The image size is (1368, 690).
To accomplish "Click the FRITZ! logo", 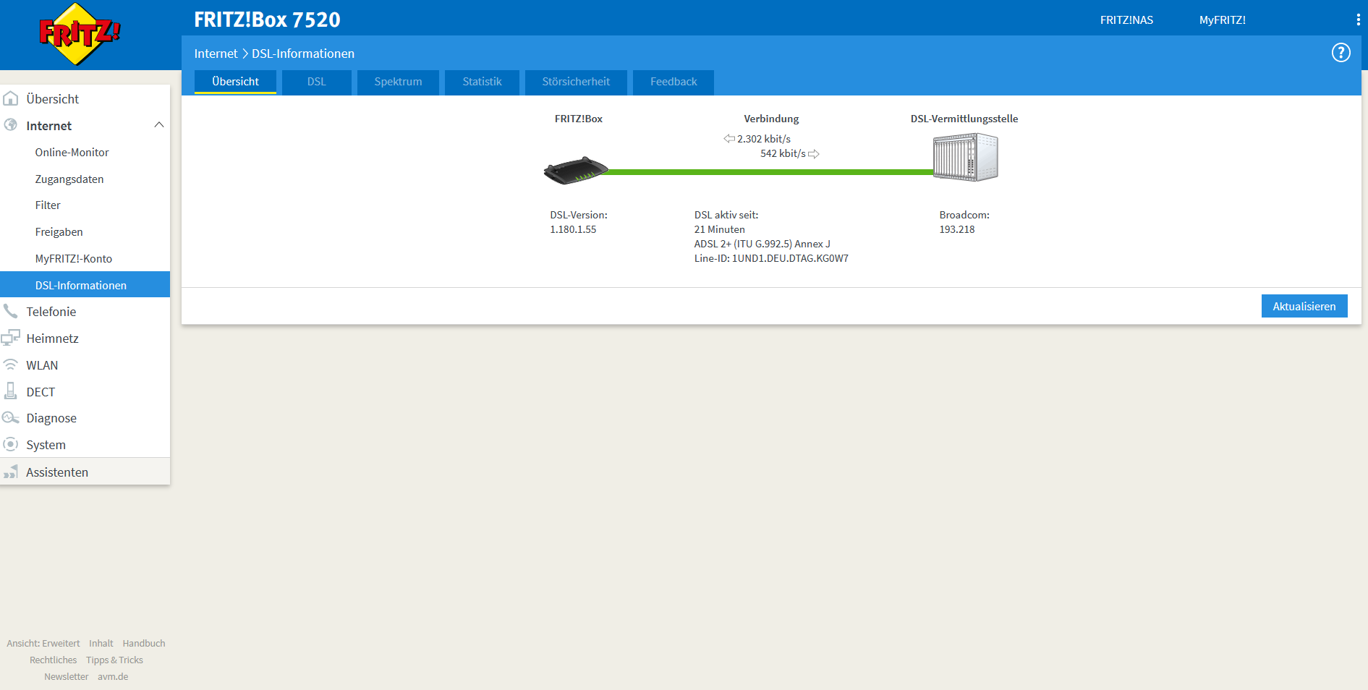I will click(x=80, y=34).
